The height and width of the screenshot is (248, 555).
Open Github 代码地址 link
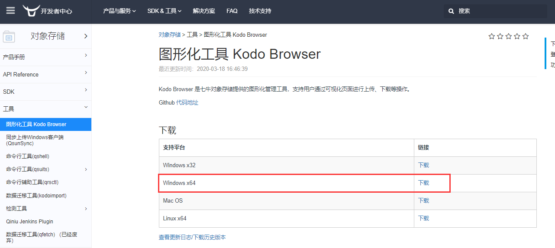pyautogui.click(x=187, y=103)
